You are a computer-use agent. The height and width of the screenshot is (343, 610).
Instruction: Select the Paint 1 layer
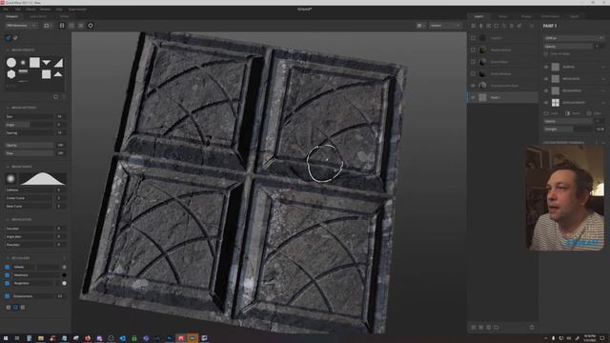[x=502, y=97]
